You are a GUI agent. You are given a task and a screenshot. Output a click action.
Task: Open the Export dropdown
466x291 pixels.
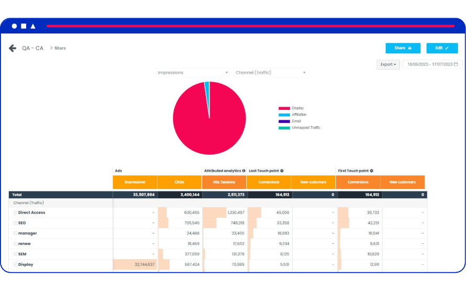coord(388,64)
